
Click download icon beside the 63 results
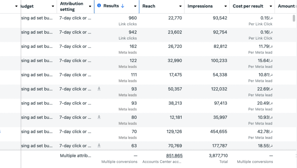click(99, 145)
